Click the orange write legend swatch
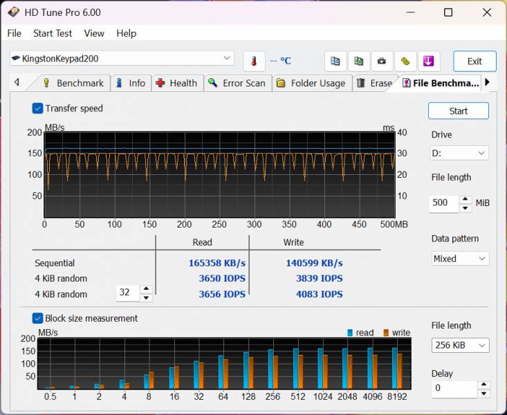 click(386, 333)
